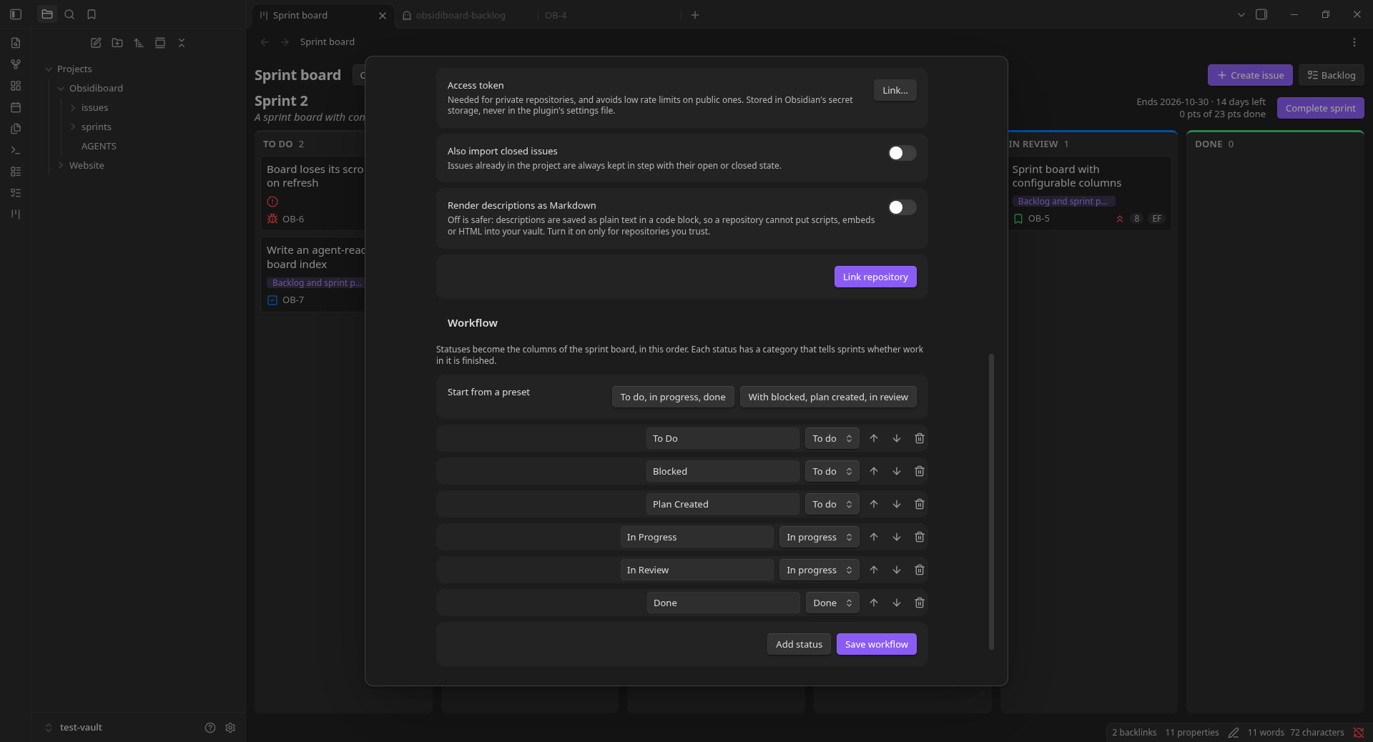Switch to the obsidiboard-backlog tab
Screen dimensions: 1373x742
tap(461, 15)
